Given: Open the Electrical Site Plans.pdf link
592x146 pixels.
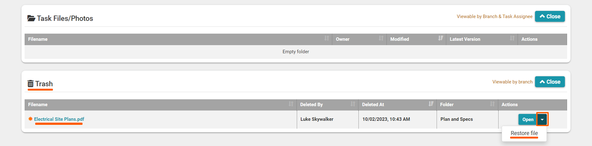Looking at the screenshot, I should tap(59, 119).
